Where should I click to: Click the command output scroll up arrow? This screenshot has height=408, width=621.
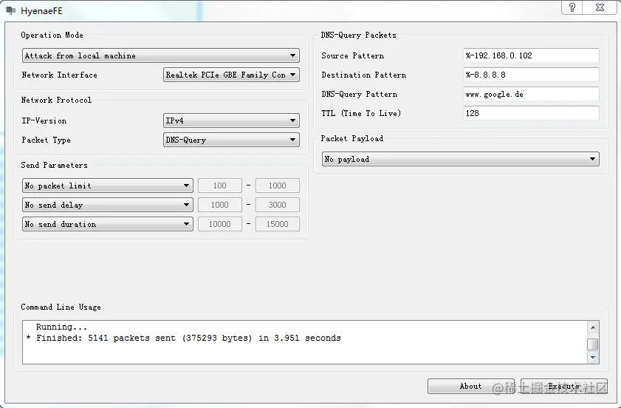click(592, 327)
